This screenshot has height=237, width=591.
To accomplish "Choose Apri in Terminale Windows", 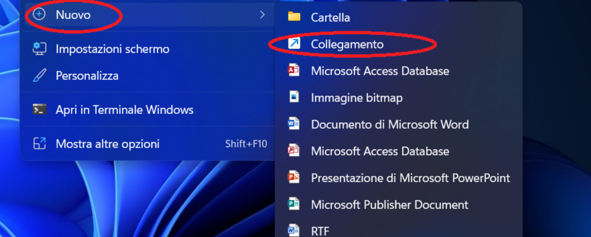I will pyautogui.click(x=124, y=110).
